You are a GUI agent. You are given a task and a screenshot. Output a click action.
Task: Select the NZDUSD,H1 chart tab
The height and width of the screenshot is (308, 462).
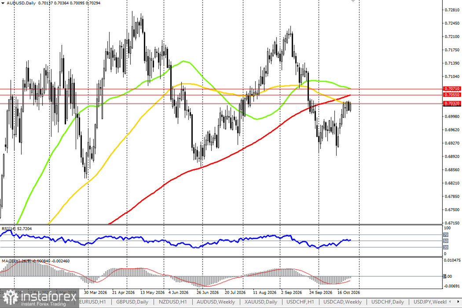coord(172,302)
